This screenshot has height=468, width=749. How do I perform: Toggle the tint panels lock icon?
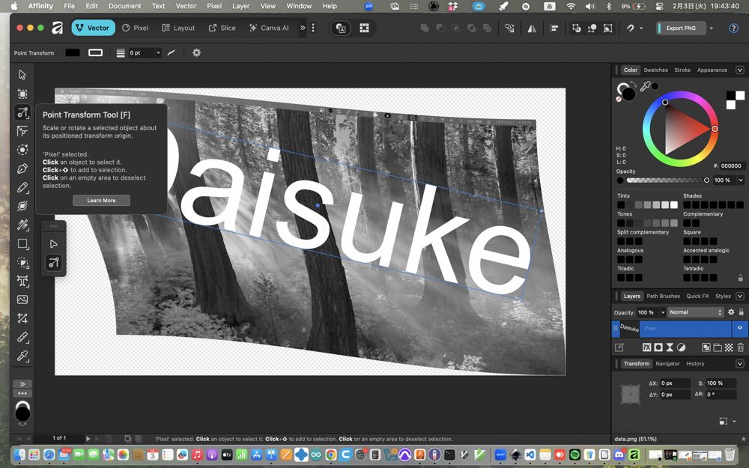tap(741, 278)
